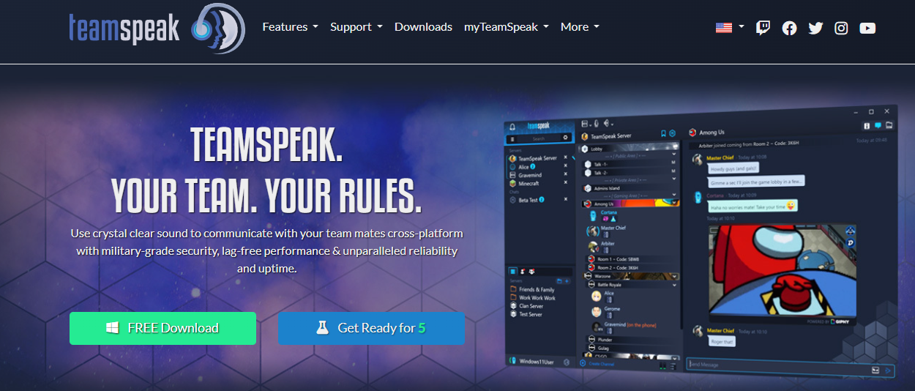Open the Facebook social link
The height and width of the screenshot is (391, 915).
click(789, 28)
